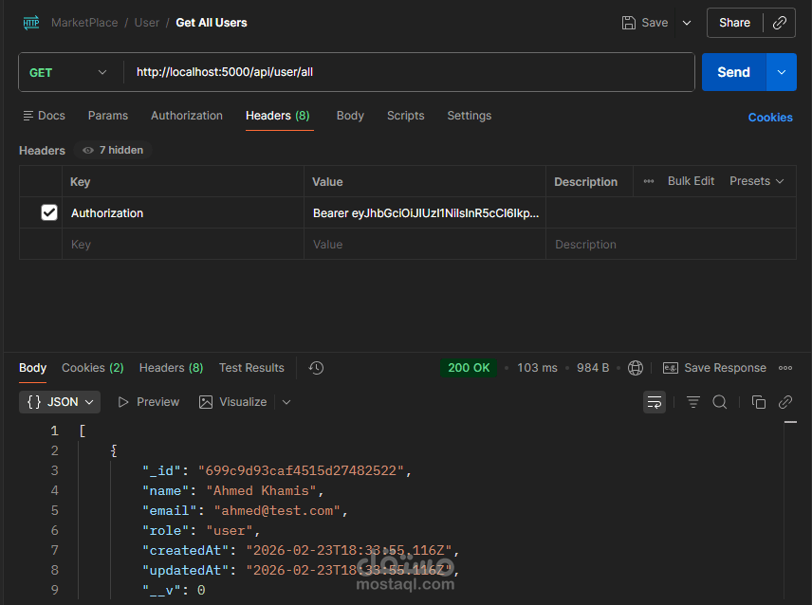Click the Cookies link
The image size is (812, 605).
(770, 118)
